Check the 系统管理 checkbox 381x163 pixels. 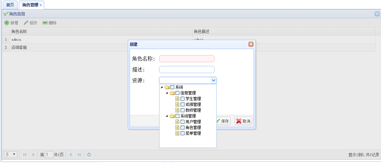(x=177, y=116)
